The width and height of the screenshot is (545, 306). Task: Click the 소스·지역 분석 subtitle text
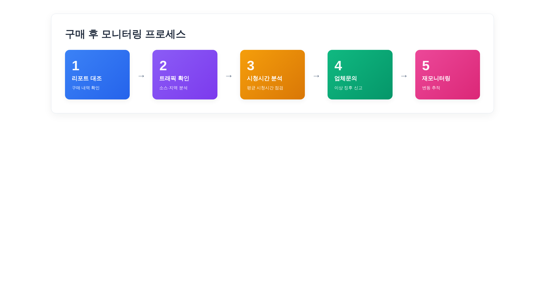click(x=174, y=88)
